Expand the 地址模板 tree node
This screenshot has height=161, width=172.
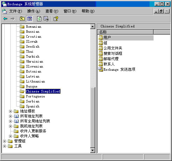pyautogui.click(x=10, y=111)
